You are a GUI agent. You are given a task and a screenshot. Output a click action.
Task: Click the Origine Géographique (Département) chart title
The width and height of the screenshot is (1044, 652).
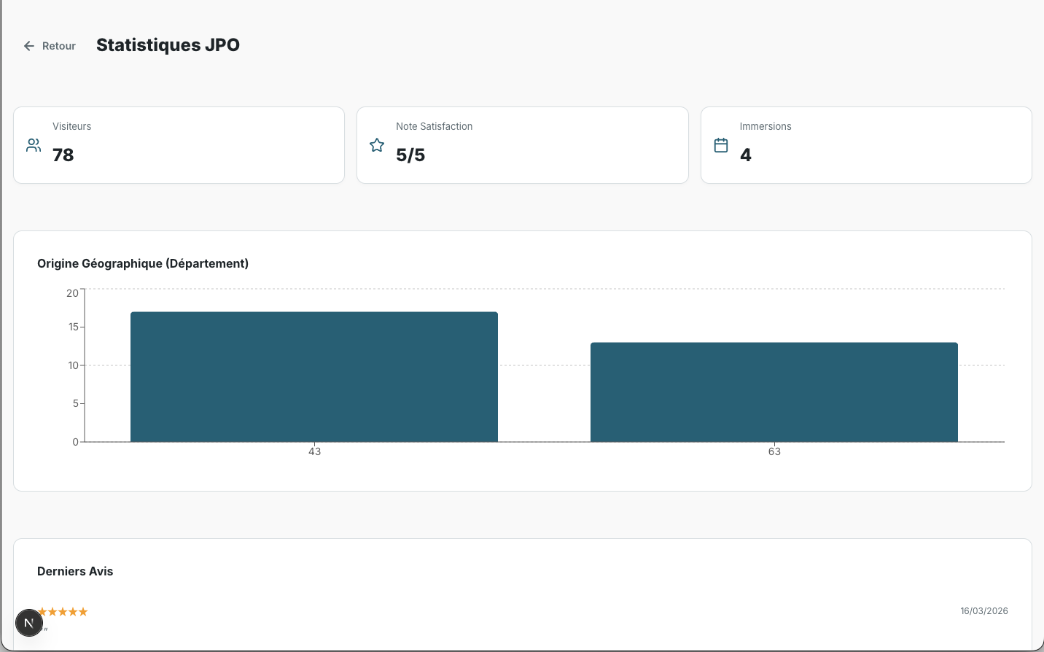[143, 263]
